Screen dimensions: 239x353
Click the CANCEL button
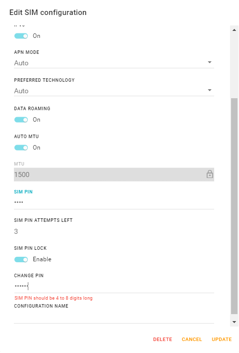point(192,339)
